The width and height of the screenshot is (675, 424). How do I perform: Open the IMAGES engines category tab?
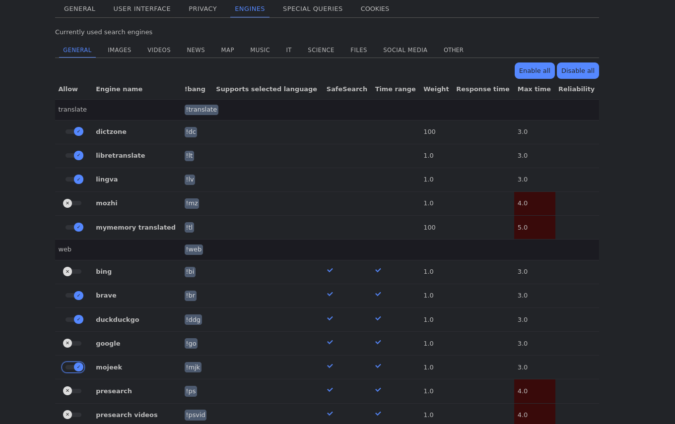coord(119,50)
